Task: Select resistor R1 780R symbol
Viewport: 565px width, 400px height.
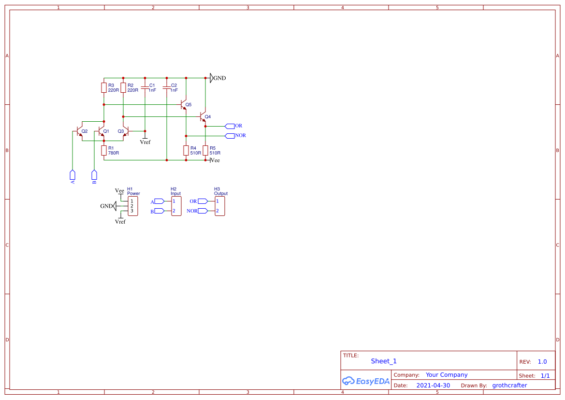Action: [104, 150]
